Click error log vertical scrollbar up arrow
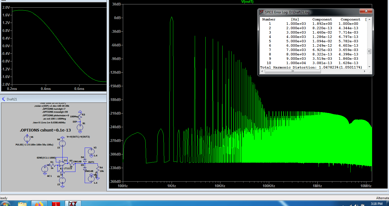Image resolution: width=389 pixels, height=206 pixels. pos(369,19)
